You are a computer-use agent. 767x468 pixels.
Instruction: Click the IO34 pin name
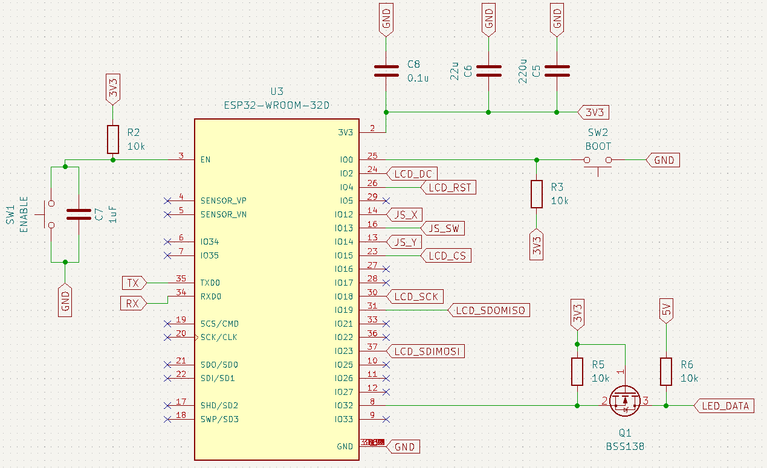pyautogui.click(x=210, y=242)
